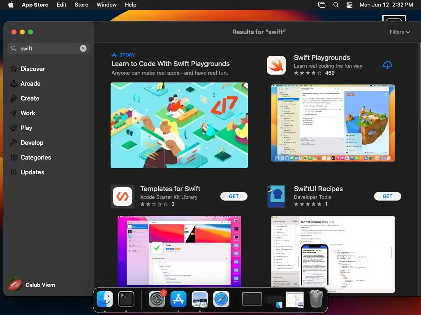Image resolution: width=421 pixels, height=315 pixels.
Task: Browse all Categories
Action: coord(30,157)
